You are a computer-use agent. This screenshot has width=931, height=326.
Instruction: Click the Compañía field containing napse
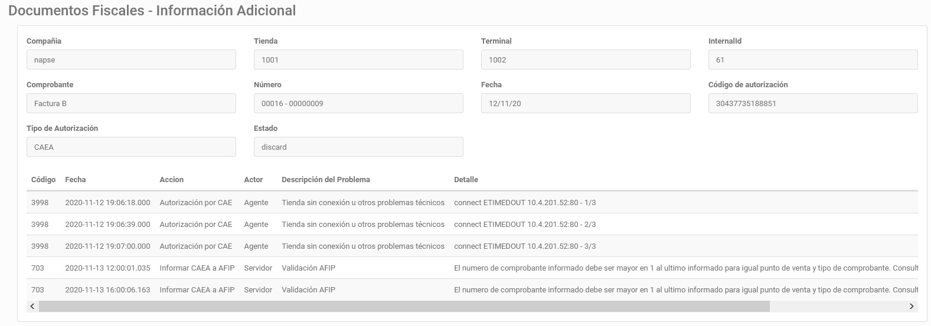131,60
